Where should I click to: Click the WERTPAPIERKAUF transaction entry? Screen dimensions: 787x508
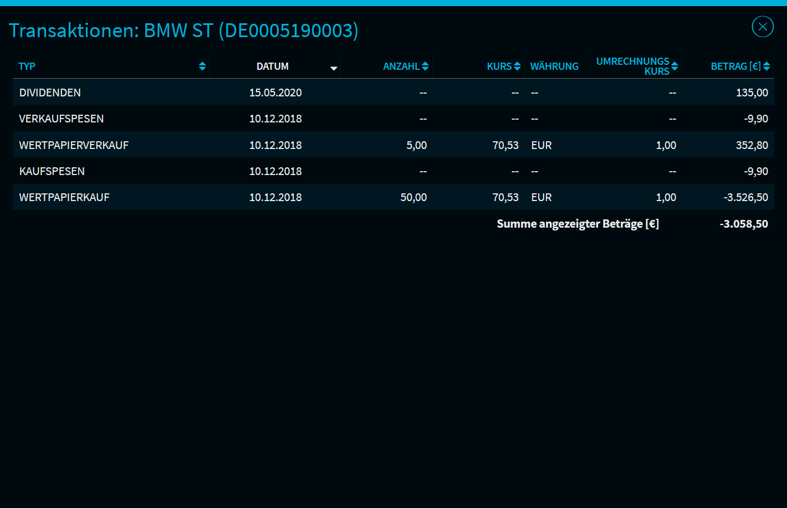(64, 197)
